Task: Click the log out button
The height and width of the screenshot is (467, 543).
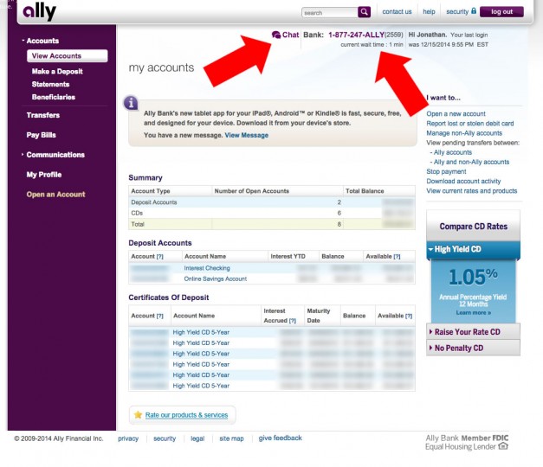Action: (x=501, y=11)
